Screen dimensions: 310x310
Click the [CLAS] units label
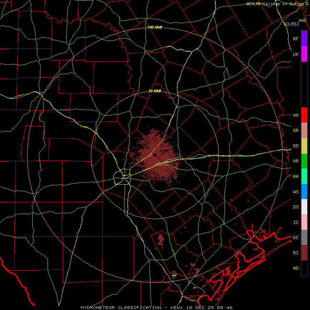click(291, 24)
